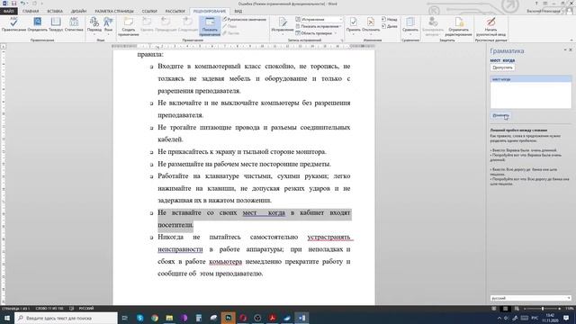This screenshot has width=576, height=324.
Task: Click the misspelled word 'комьютера'
Action: 226,262
